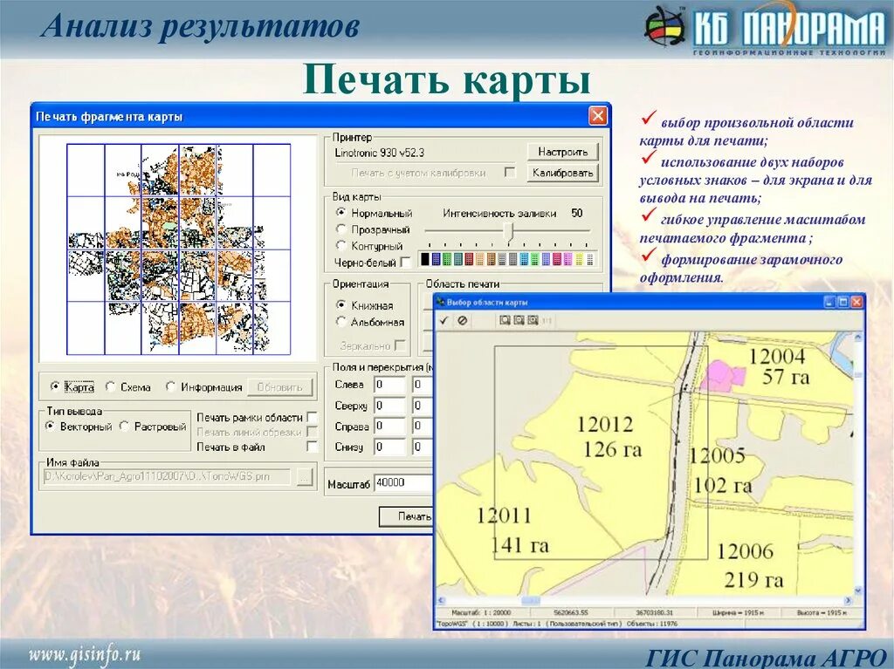Close the print map fragment dialog
894x669 pixels.
(x=597, y=116)
